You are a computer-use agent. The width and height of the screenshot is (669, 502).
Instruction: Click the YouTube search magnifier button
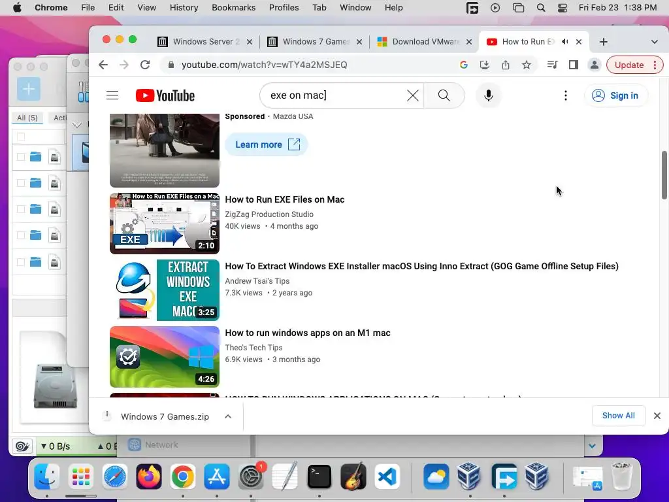444,95
